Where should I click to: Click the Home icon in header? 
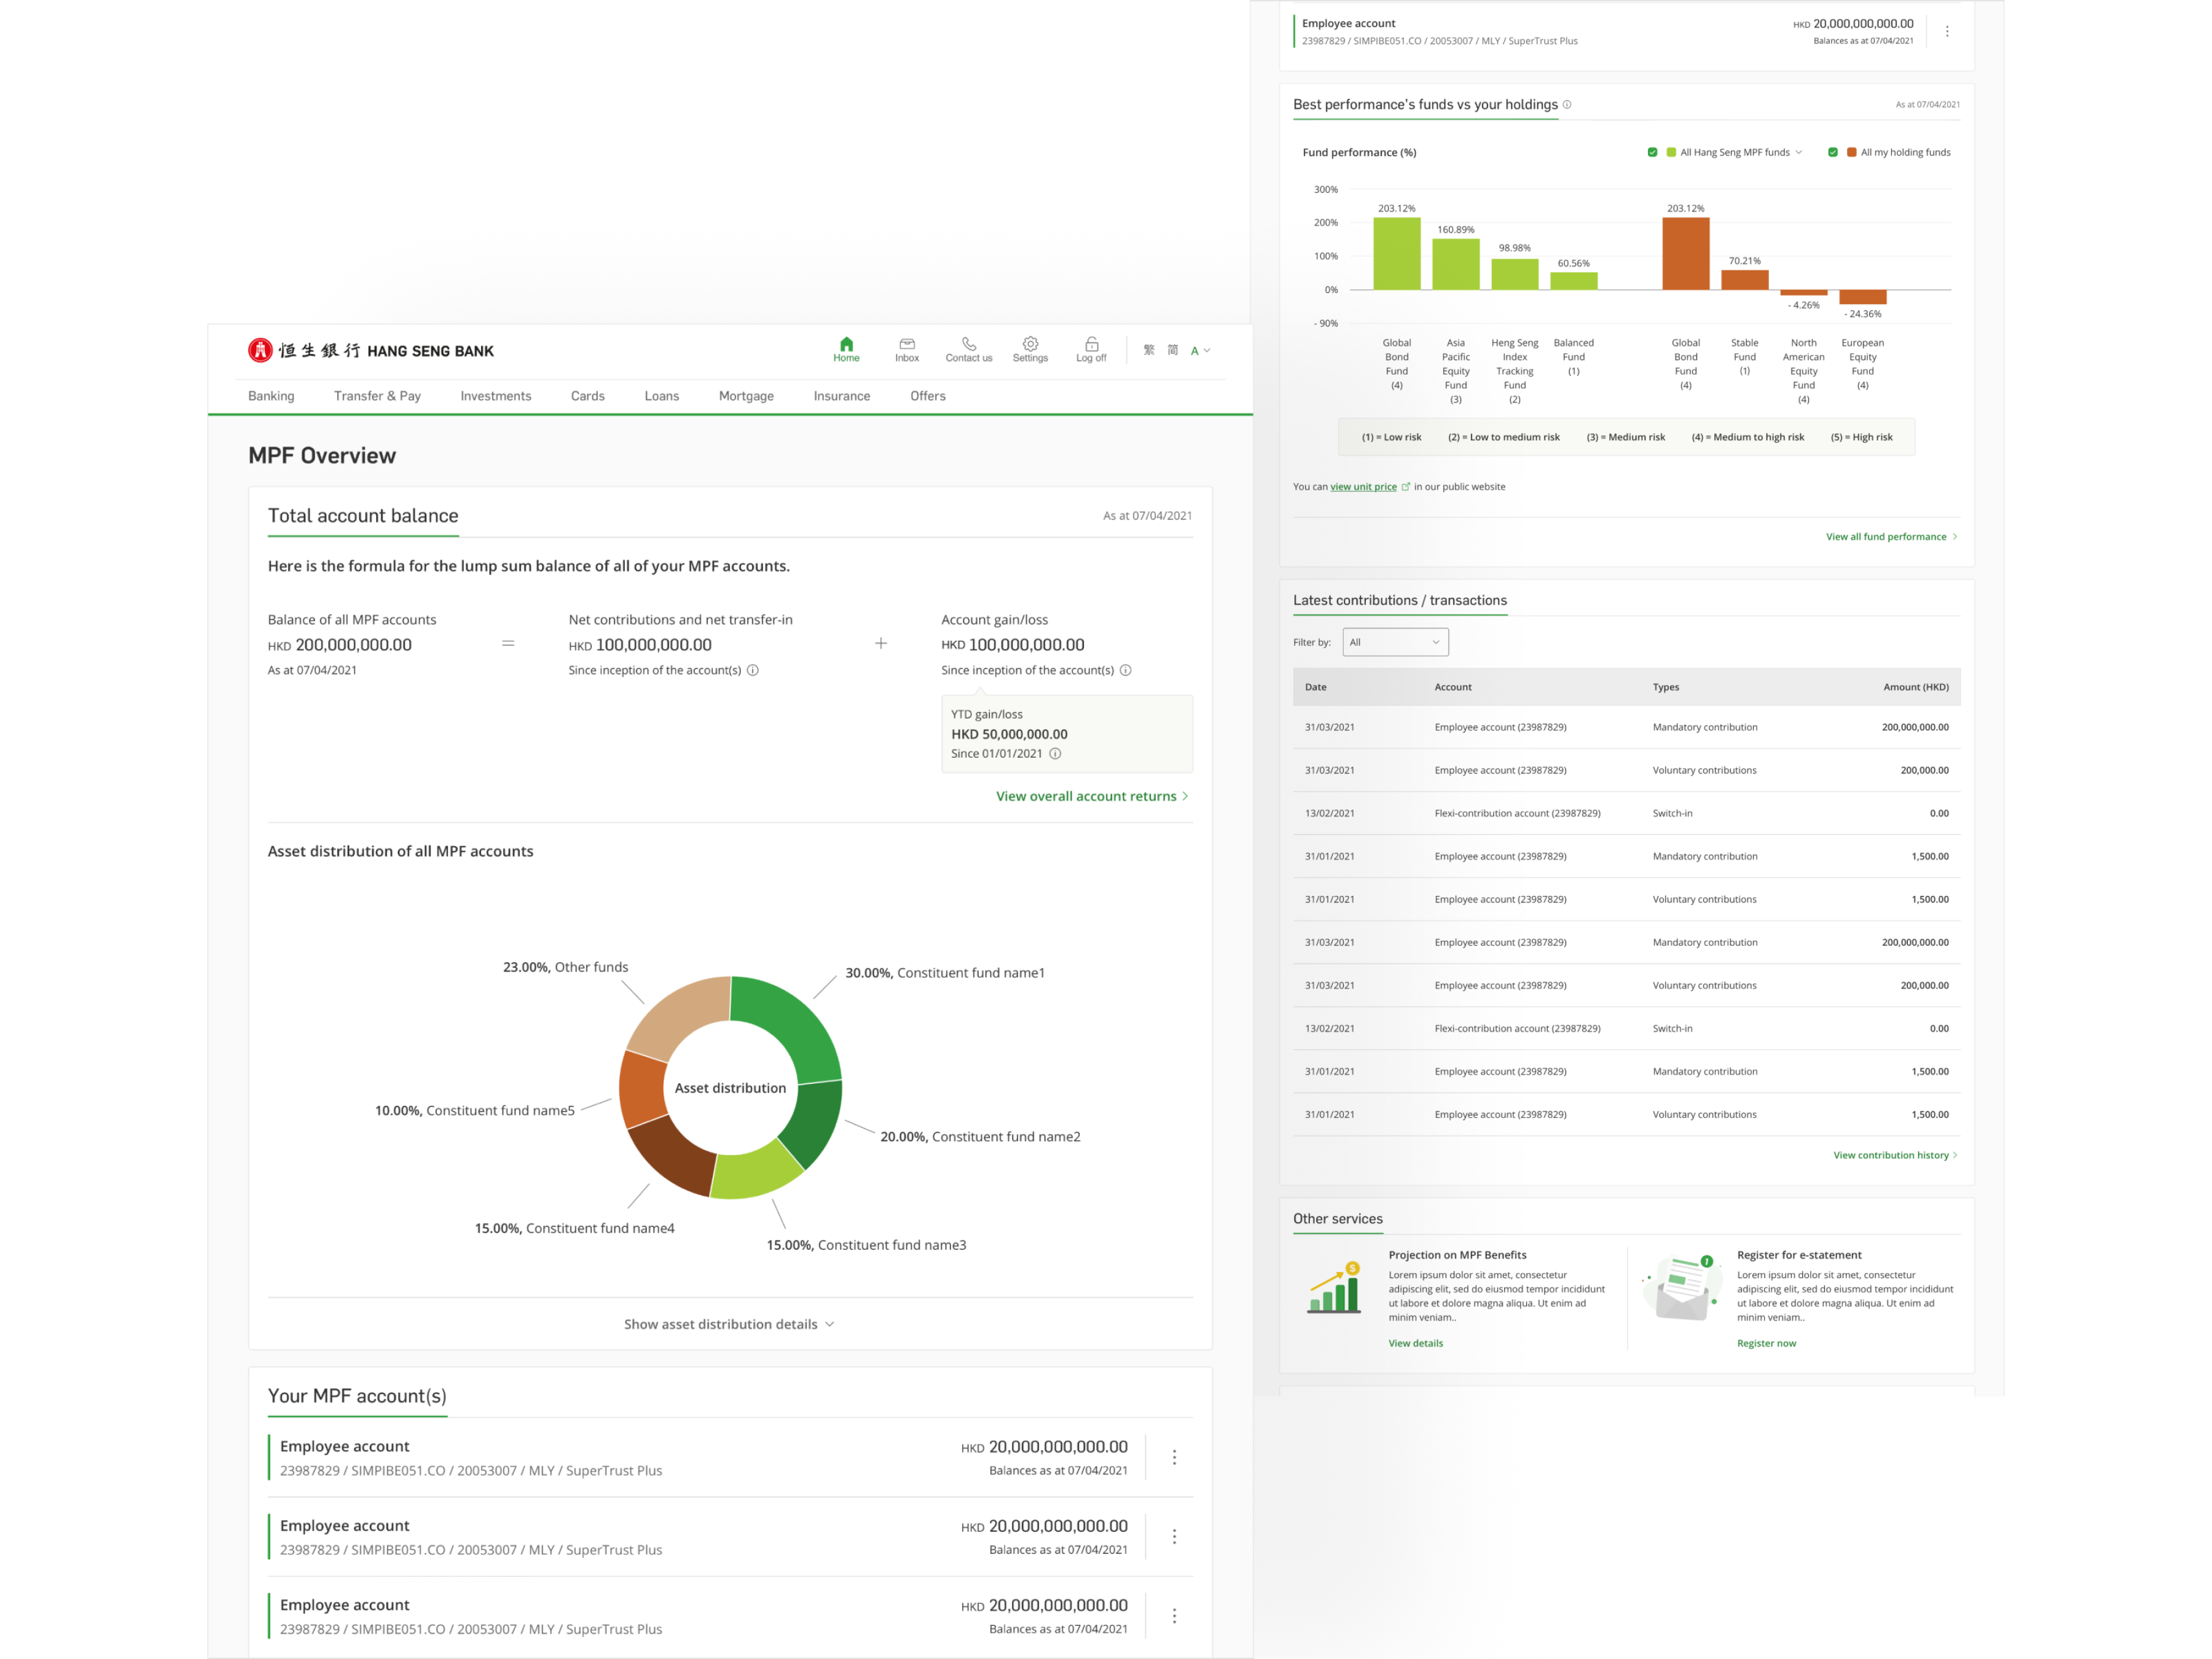[846, 344]
